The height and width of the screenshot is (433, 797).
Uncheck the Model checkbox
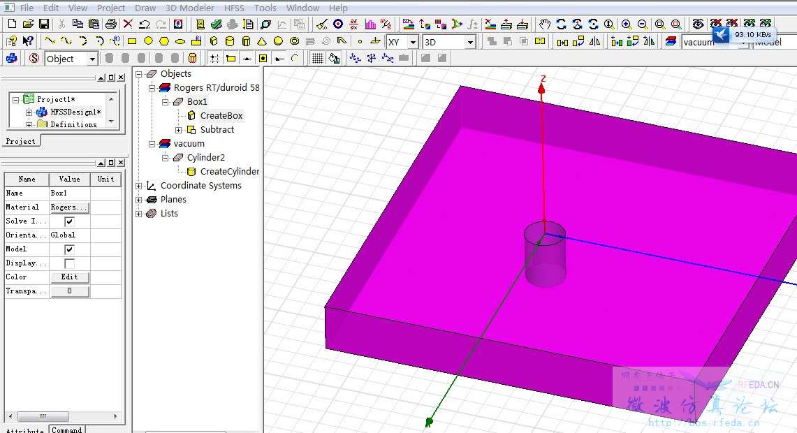pyautogui.click(x=69, y=249)
